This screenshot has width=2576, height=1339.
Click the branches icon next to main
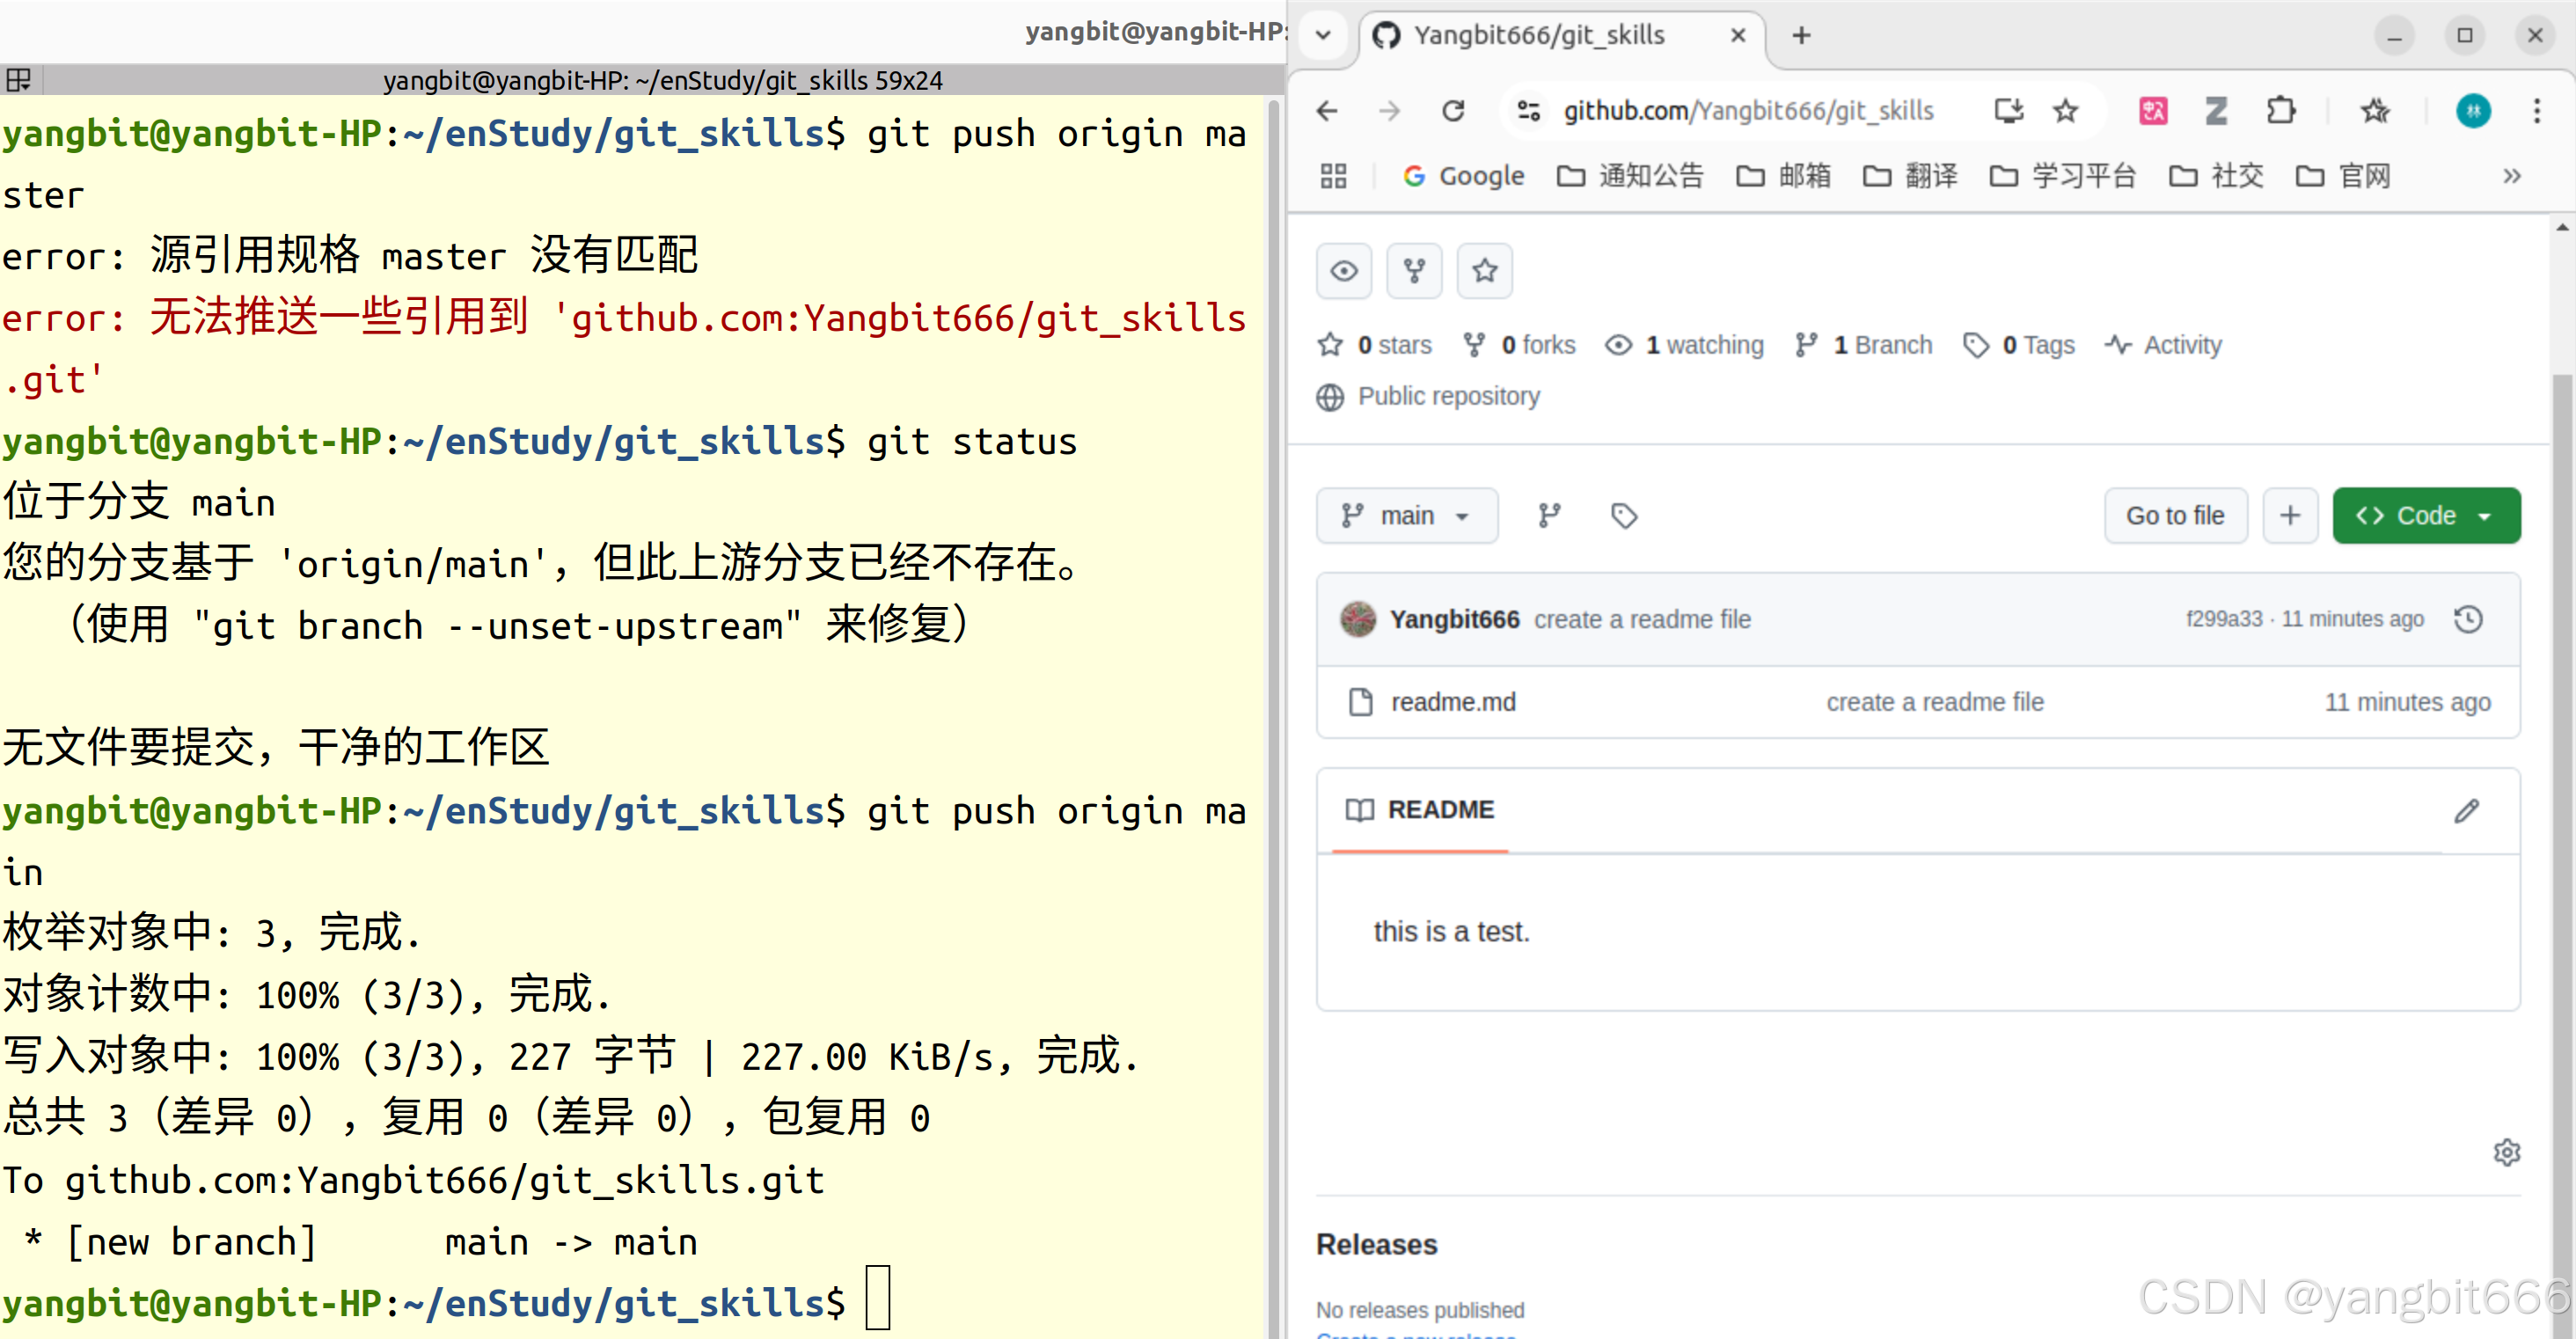click(x=1549, y=516)
